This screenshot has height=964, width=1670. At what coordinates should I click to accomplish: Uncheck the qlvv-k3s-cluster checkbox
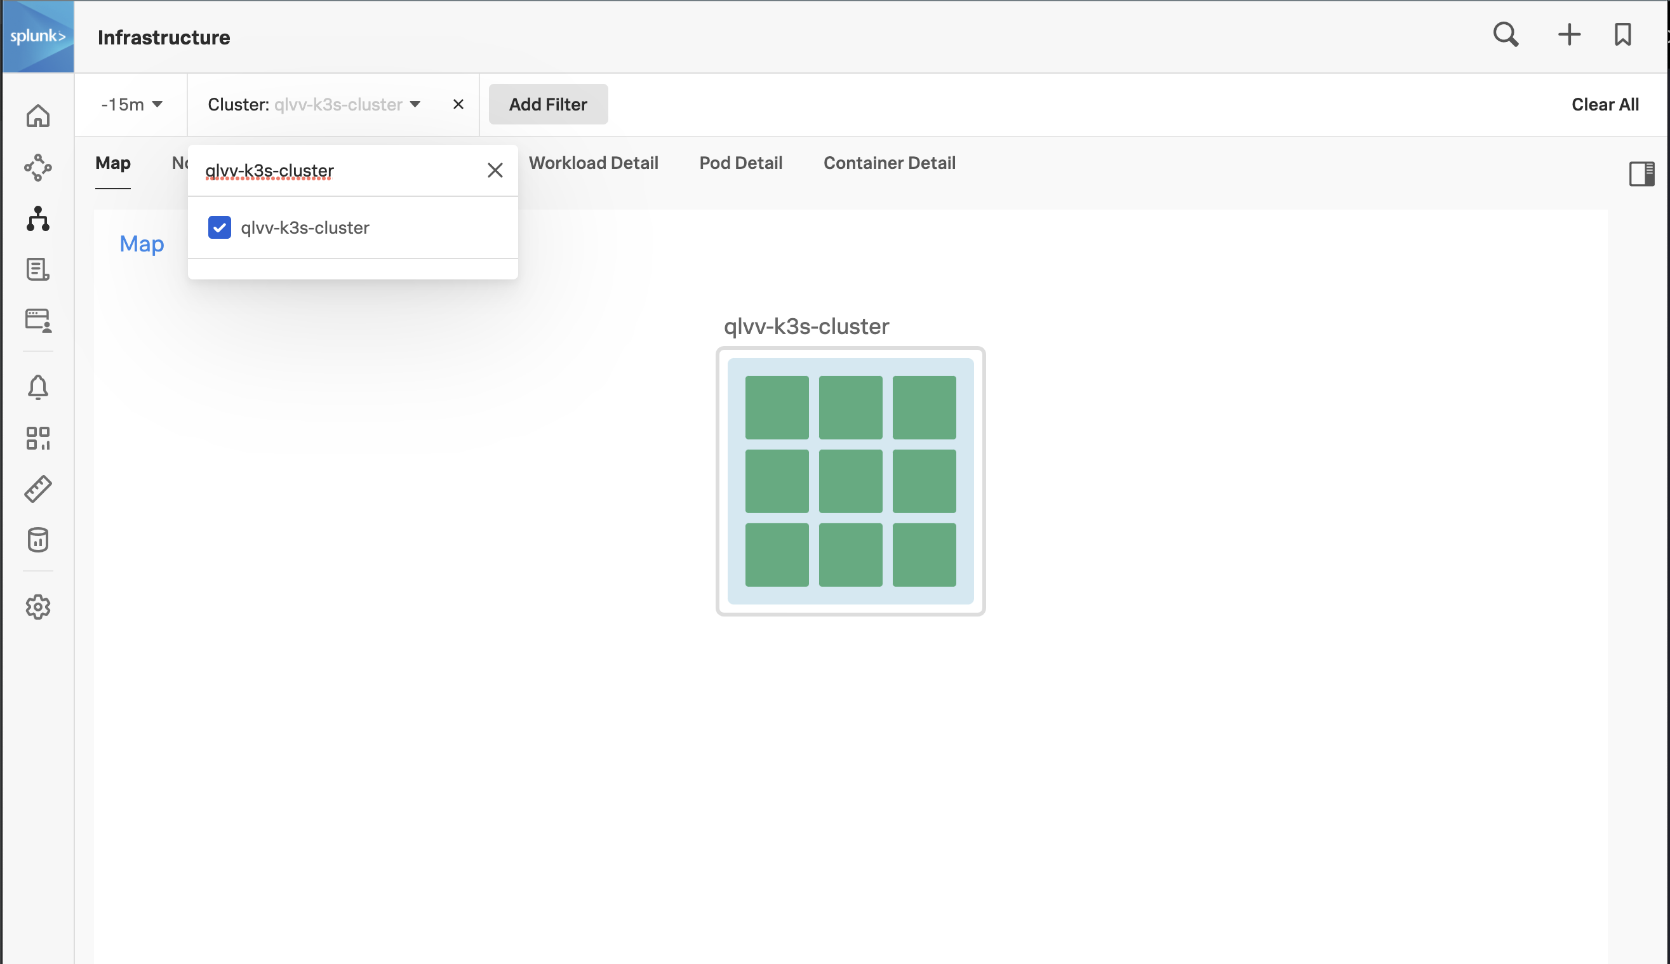coord(219,227)
